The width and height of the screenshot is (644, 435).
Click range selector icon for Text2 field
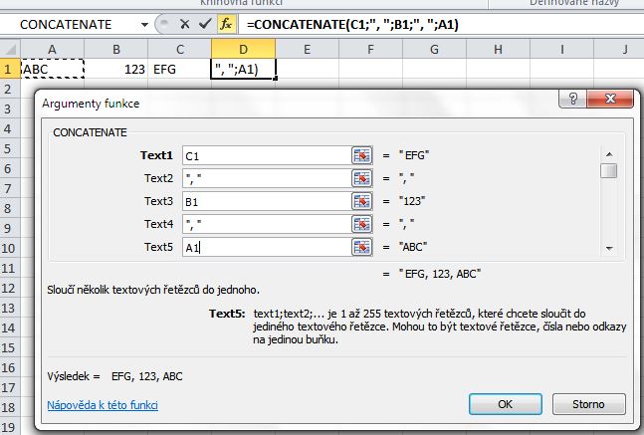click(361, 178)
